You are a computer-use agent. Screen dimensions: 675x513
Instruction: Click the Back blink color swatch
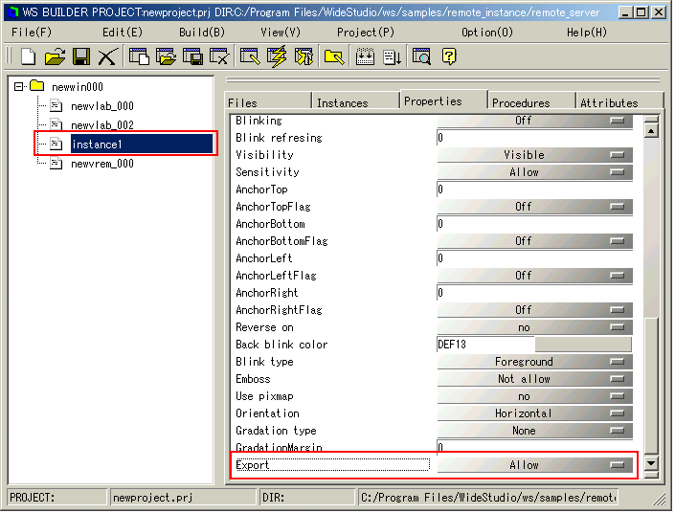(583, 345)
